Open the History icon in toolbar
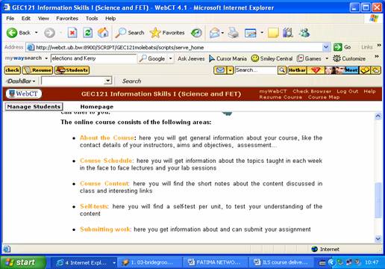385x269 pixels. [x=196, y=33]
